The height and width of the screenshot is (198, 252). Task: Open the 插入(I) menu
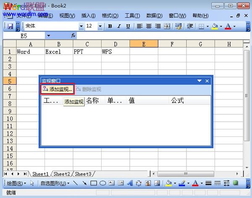[88, 16]
